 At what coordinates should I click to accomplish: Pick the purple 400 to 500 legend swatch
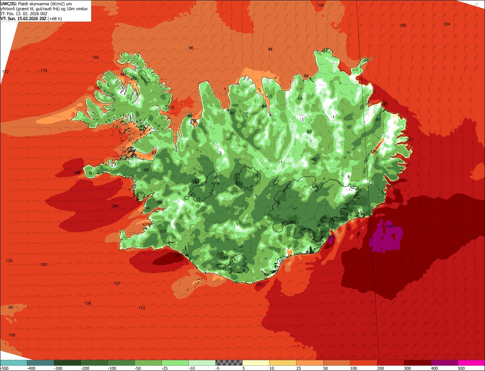coord(444,363)
